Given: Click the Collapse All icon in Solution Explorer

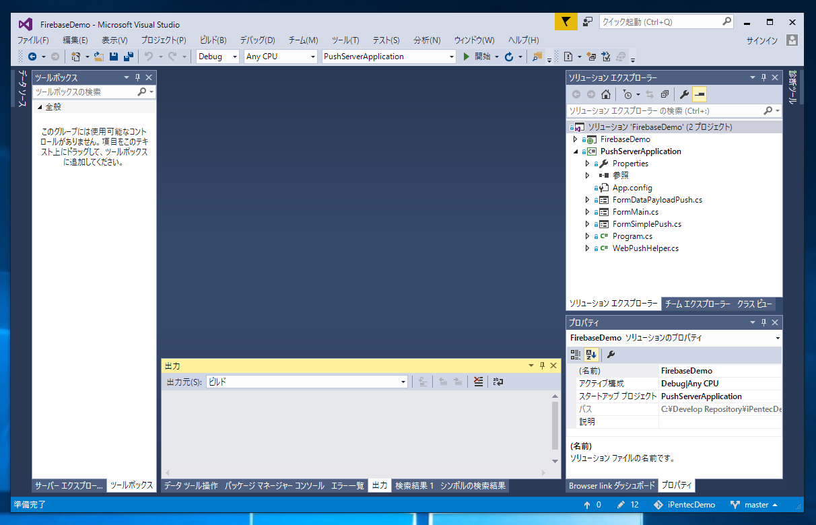Looking at the screenshot, I should (x=665, y=94).
